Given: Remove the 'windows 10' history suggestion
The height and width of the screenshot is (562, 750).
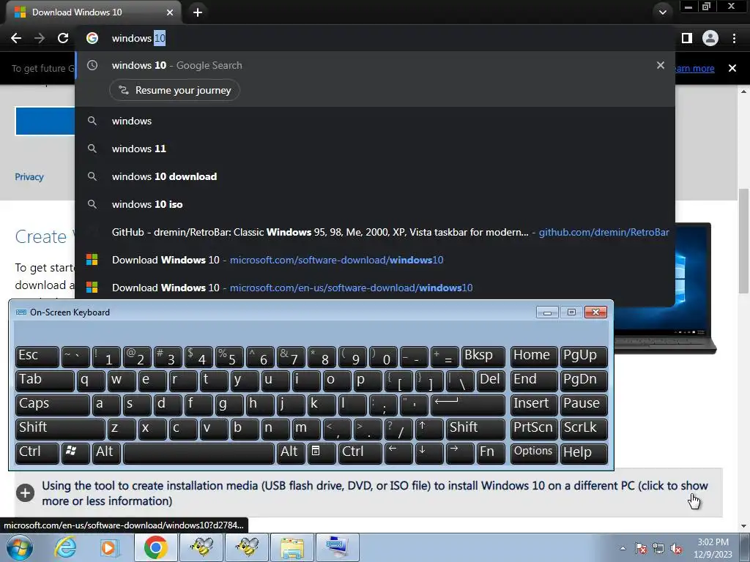Looking at the screenshot, I should click(x=661, y=65).
